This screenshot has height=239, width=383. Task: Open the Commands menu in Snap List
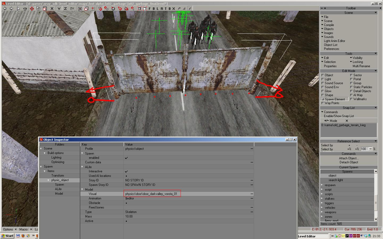[x=329, y=112]
